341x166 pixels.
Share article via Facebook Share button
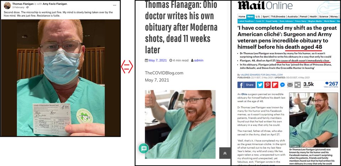click(x=247, y=85)
